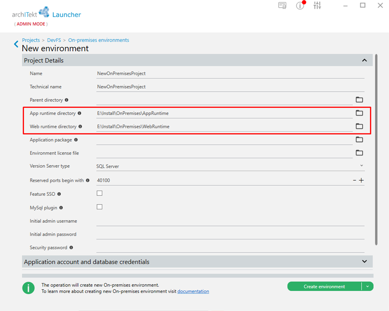Browse folder for Parent directory

tap(359, 100)
